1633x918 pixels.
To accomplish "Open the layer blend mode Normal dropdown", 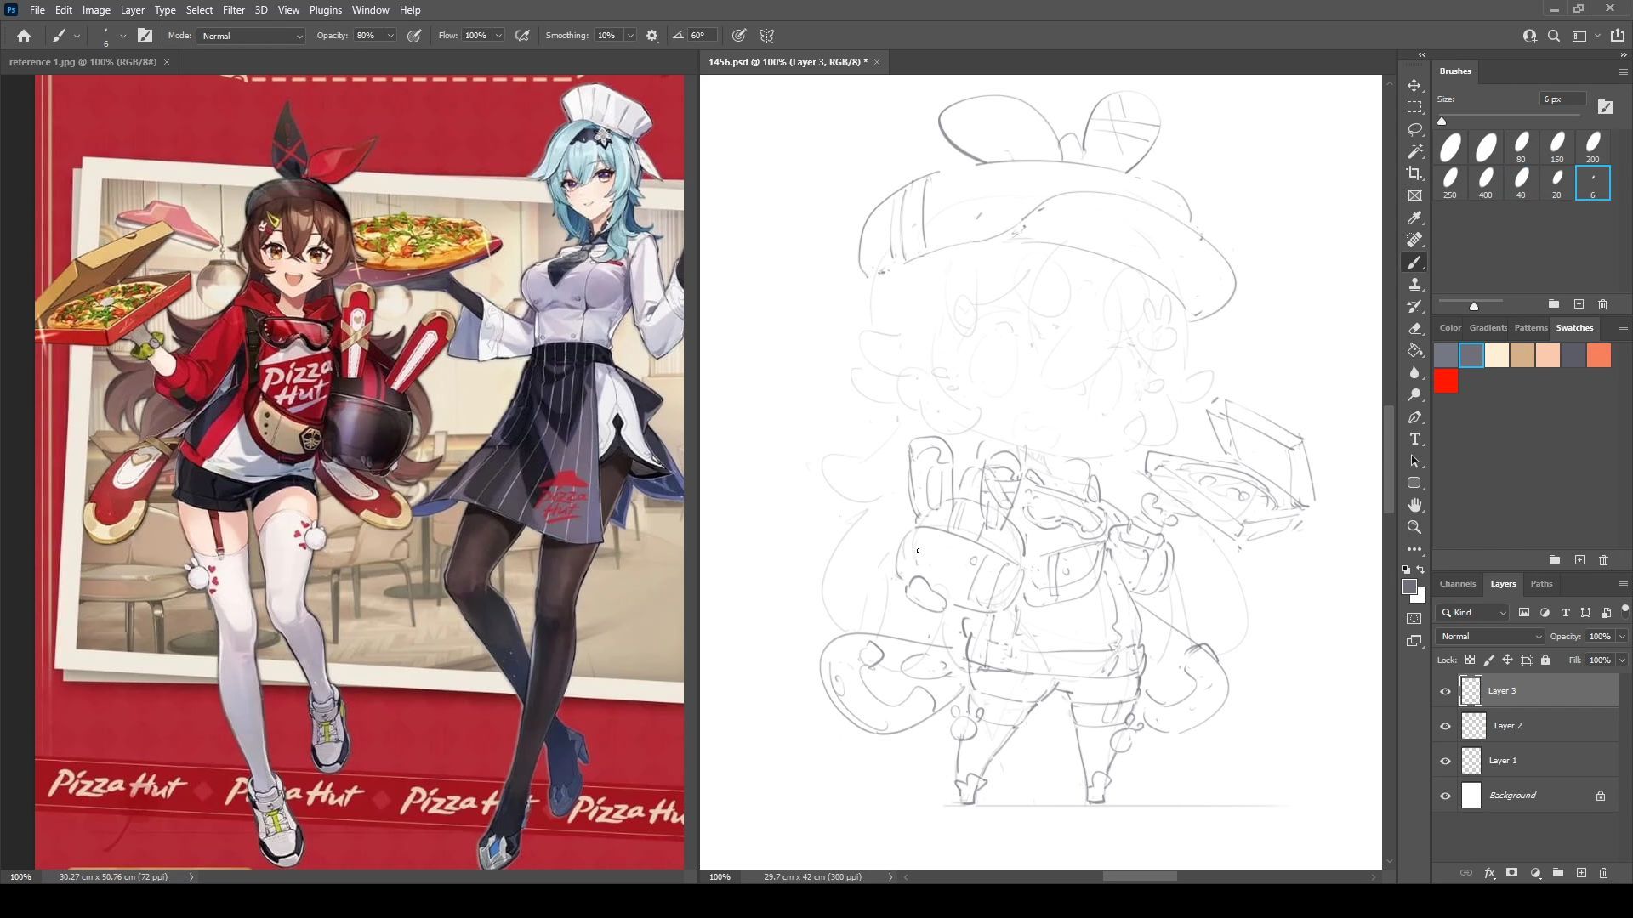I will 1490,637.
